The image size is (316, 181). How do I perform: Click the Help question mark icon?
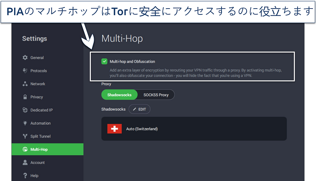point(25,176)
